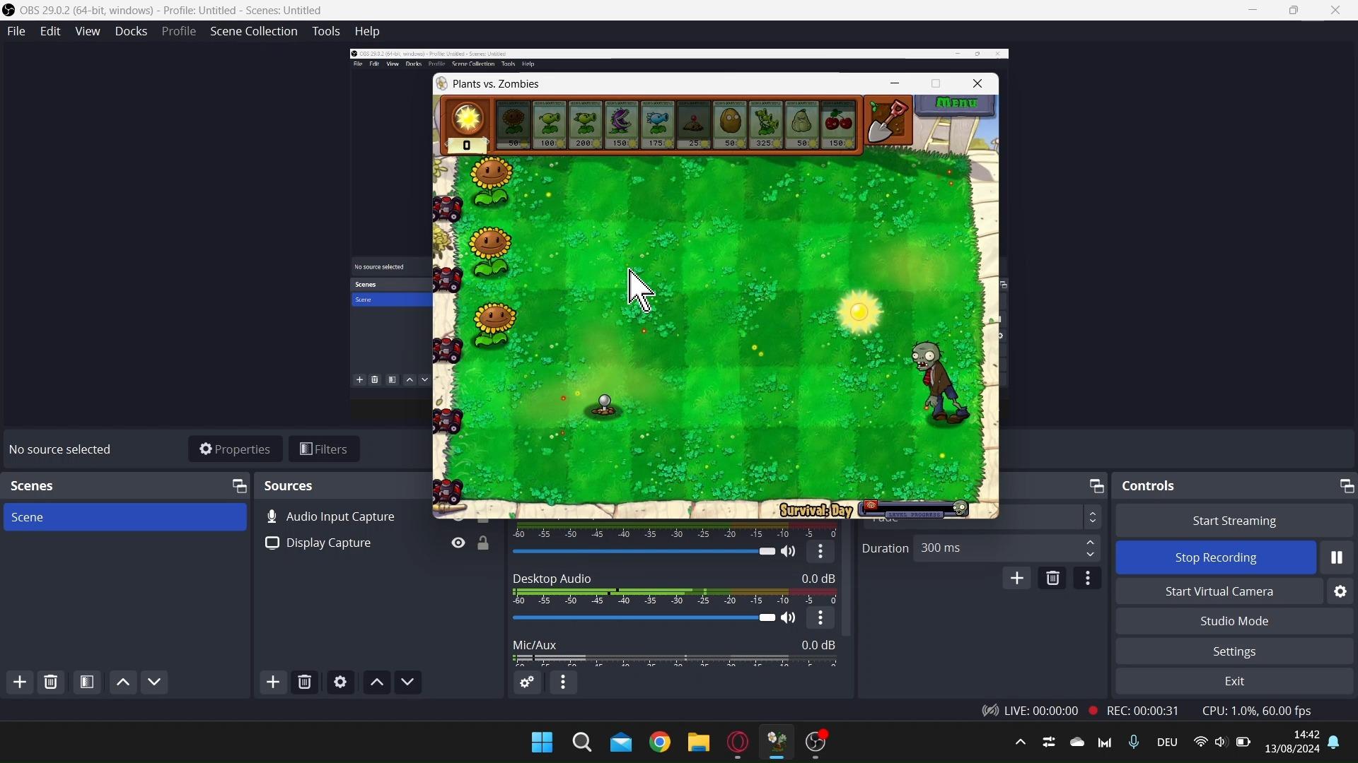
Task: Open Desktop Audio options three-dot menu
Action: click(821, 618)
